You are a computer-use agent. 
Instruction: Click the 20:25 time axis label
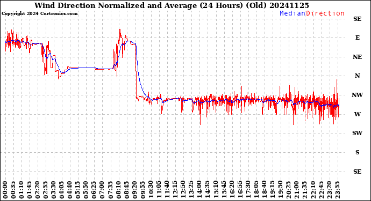click(x=289, y=190)
